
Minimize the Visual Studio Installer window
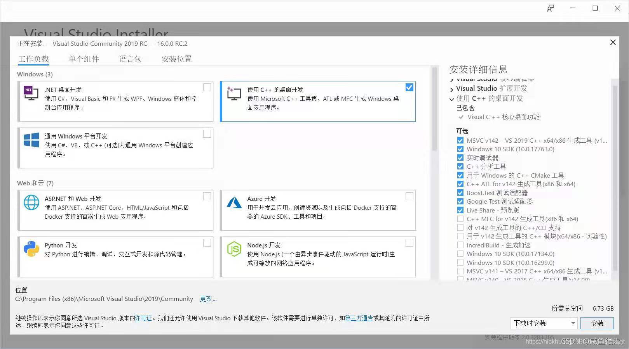[x=573, y=8]
